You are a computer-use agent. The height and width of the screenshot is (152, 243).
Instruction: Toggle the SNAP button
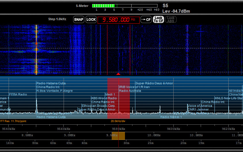79,20
